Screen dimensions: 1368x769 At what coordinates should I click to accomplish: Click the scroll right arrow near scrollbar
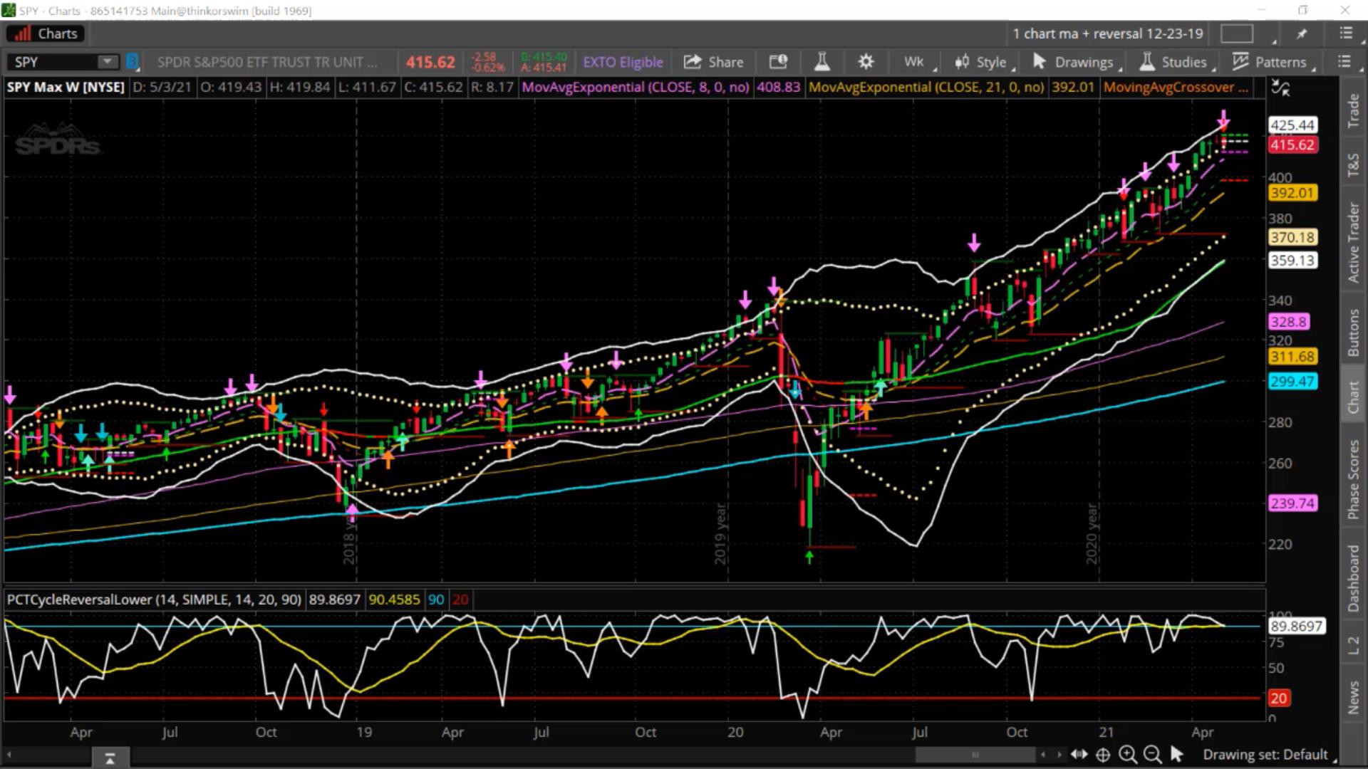coord(1059,754)
